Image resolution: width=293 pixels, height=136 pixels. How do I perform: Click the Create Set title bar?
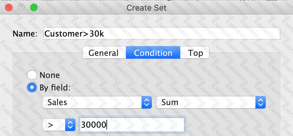[x=146, y=7]
